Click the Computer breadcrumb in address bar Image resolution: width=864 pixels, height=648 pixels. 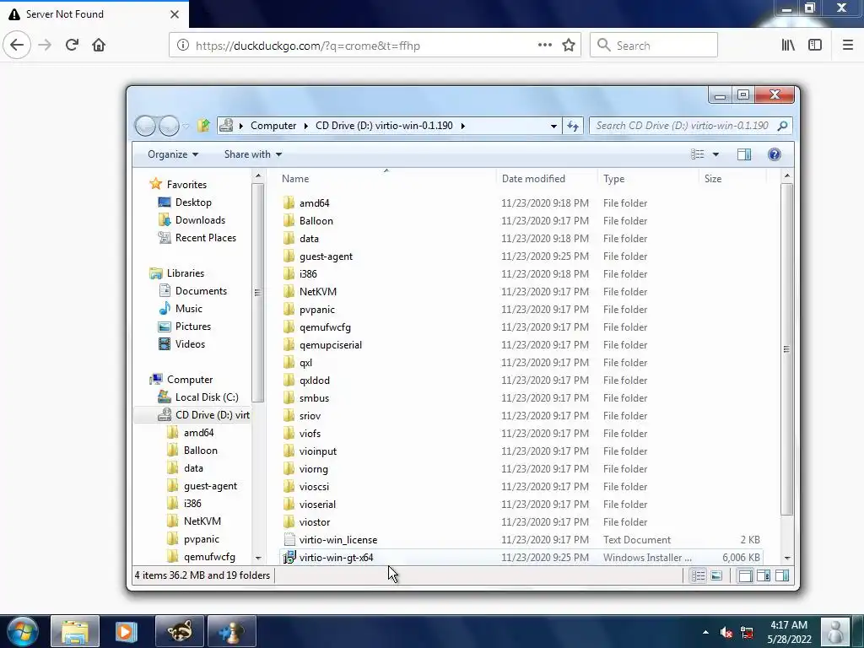(273, 126)
